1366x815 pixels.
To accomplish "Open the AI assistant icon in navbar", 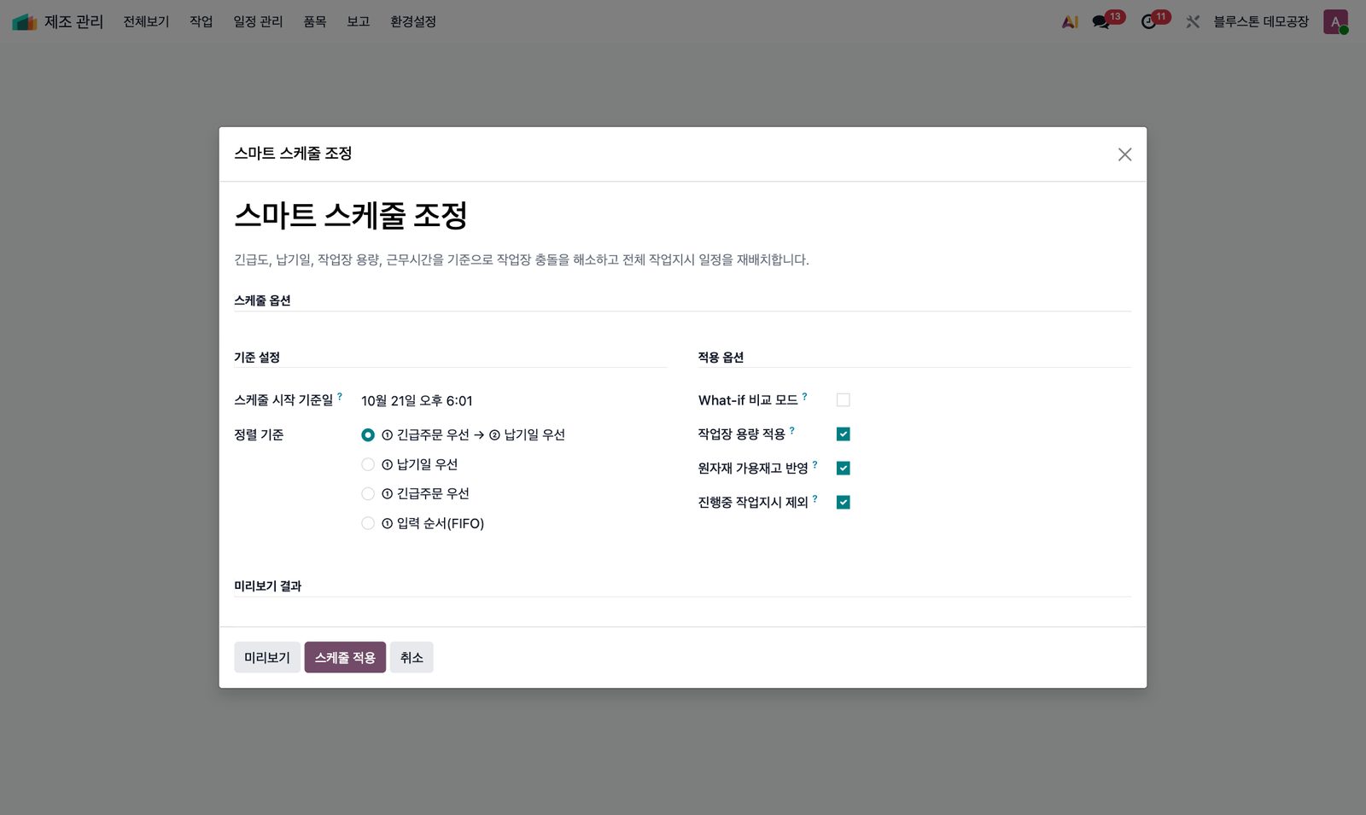I will click(x=1070, y=22).
